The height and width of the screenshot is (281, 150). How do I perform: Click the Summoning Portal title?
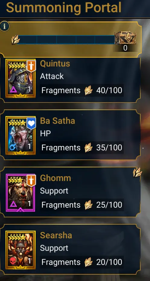coord(64,8)
